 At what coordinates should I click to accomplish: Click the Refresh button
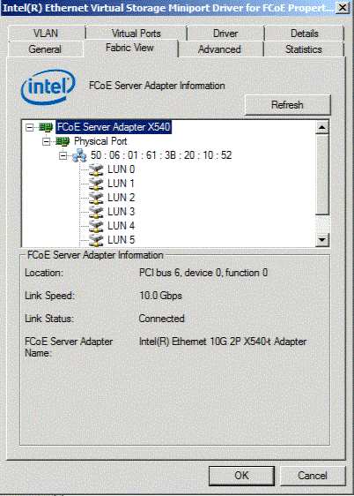click(287, 105)
